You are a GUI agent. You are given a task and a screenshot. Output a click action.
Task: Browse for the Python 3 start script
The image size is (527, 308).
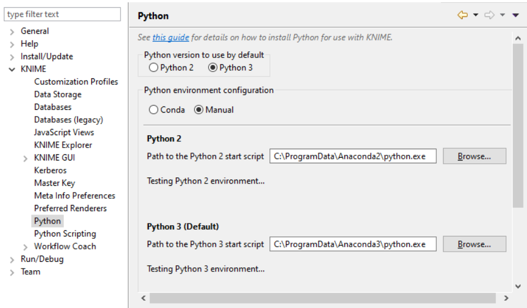coord(474,244)
